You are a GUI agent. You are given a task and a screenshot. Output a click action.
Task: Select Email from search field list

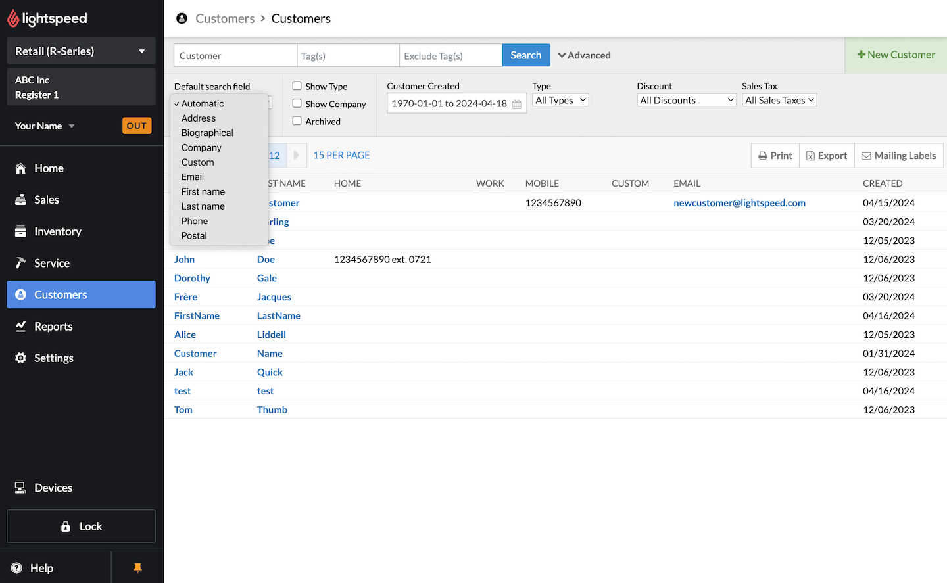coord(193,177)
